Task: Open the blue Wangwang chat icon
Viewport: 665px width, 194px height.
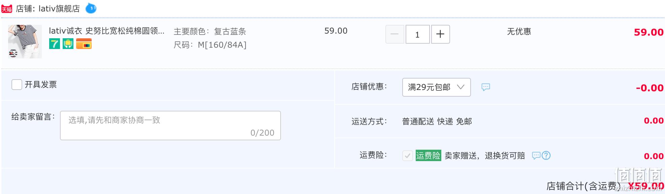Action: pyautogui.click(x=91, y=8)
